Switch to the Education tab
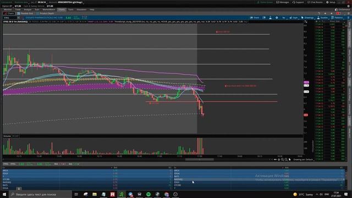The width and height of the screenshot is (352, 198). click(x=81, y=10)
